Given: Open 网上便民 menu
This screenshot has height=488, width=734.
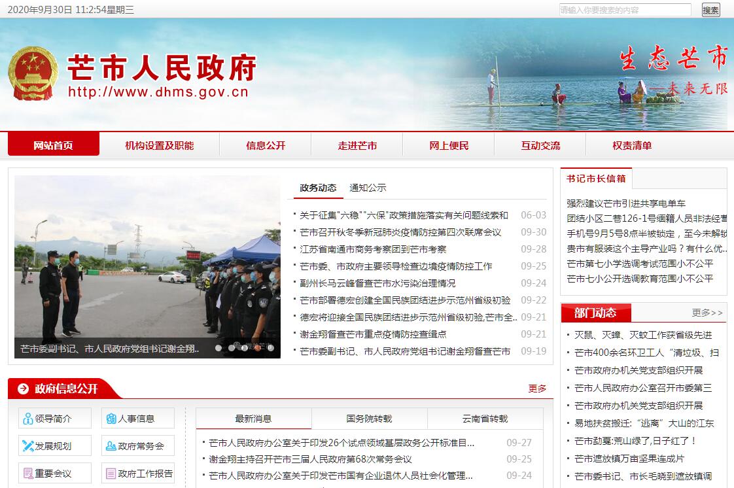Looking at the screenshot, I should tap(449, 145).
